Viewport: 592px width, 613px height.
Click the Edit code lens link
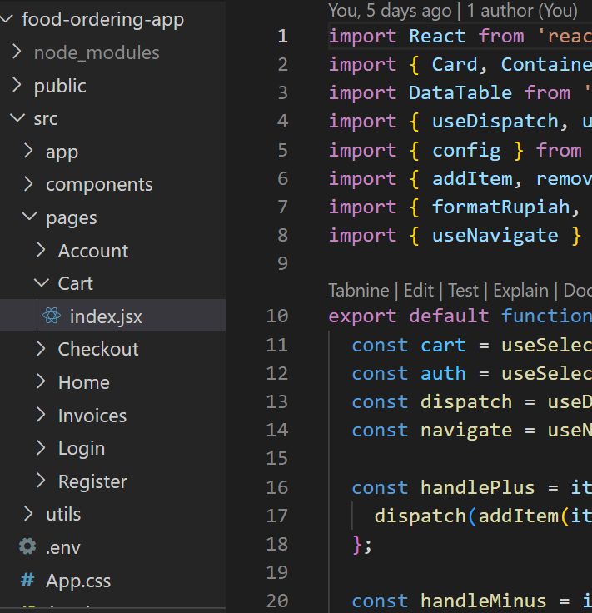tap(419, 291)
